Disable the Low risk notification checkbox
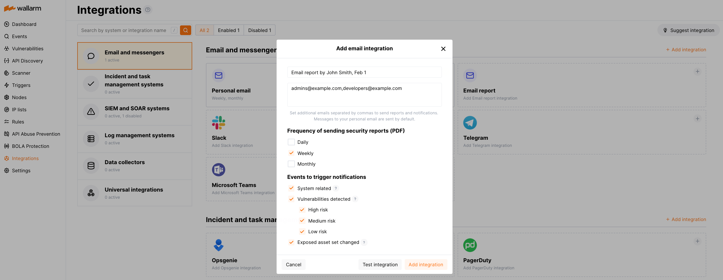This screenshot has height=280, width=723. point(302,231)
